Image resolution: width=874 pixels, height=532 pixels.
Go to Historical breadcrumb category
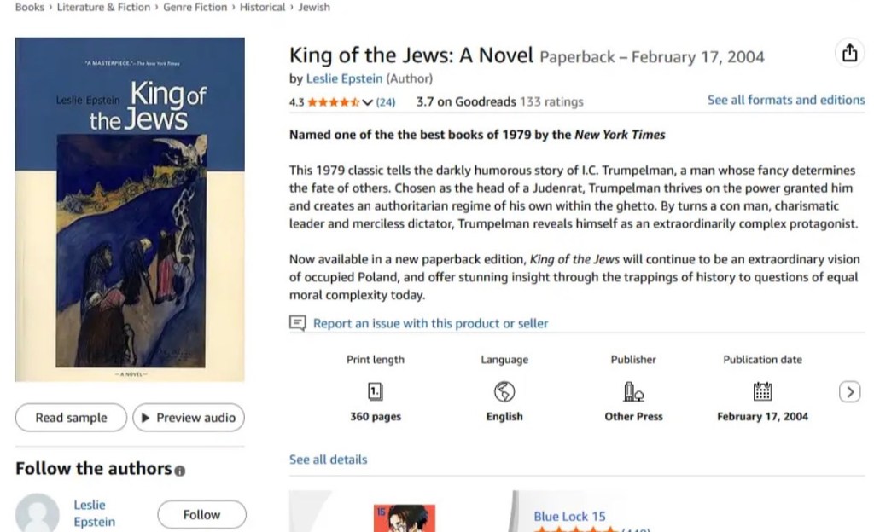262,7
